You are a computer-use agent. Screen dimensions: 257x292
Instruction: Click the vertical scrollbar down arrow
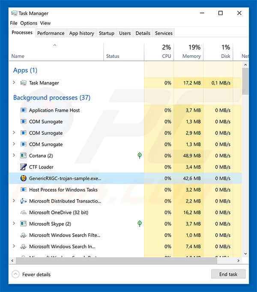(245, 254)
